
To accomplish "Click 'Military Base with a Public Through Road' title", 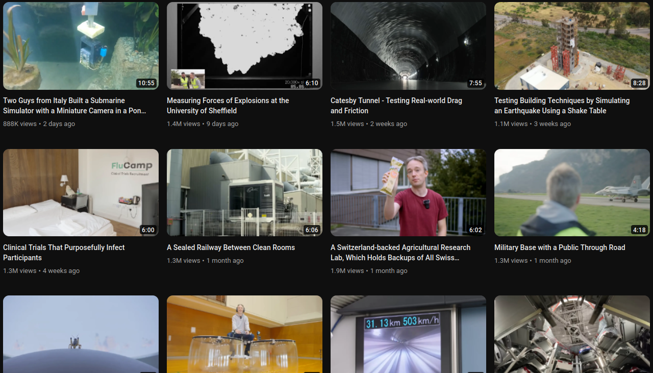I will tap(560, 247).
